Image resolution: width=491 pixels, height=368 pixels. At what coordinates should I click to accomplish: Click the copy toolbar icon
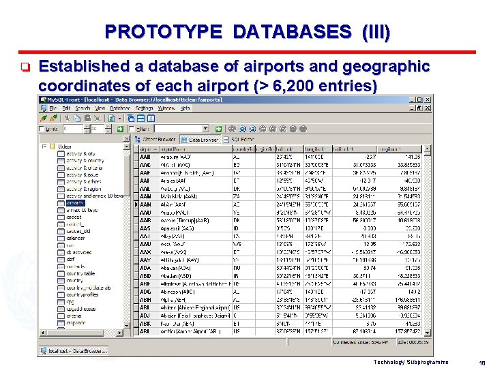coord(77,119)
